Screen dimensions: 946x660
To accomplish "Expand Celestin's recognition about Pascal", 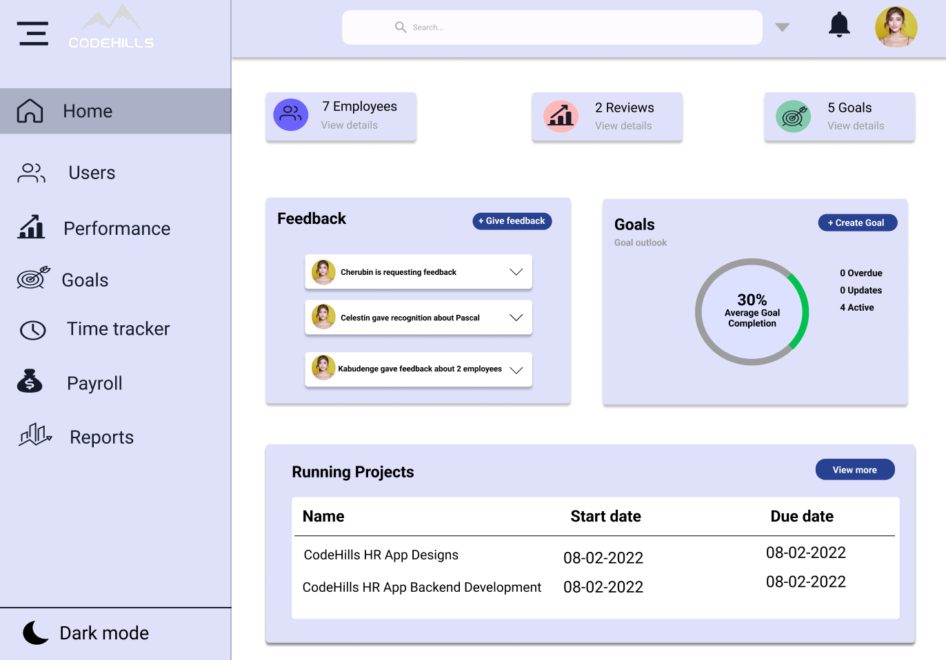I will click(516, 318).
